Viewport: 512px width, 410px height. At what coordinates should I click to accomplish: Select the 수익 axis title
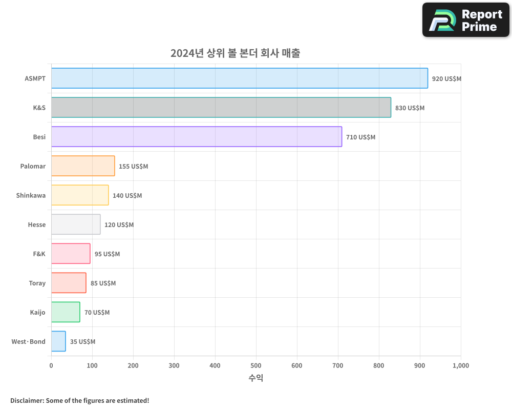[255, 378]
